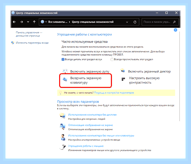Open help with the blue question icon
Image resolution: width=191 pixels, height=164 pixels.
tap(175, 30)
